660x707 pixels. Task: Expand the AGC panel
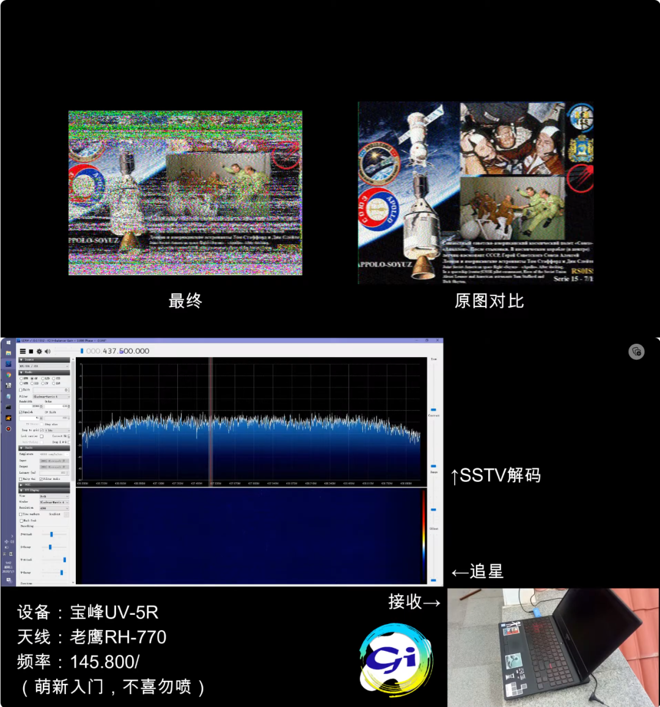(44, 485)
